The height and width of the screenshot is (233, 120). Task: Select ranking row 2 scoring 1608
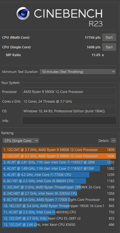coord(59,156)
